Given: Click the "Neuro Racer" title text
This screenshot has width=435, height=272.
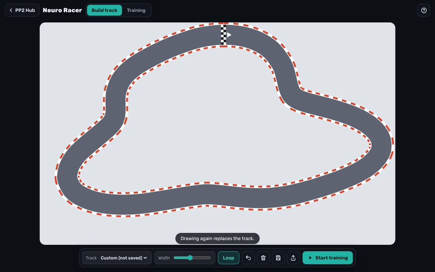Looking at the screenshot, I should [62, 10].
